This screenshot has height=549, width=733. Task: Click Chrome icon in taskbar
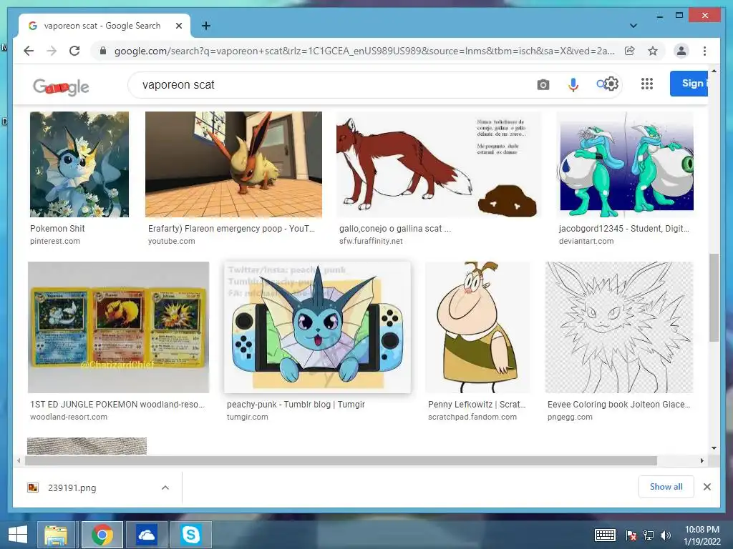(102, 535)
